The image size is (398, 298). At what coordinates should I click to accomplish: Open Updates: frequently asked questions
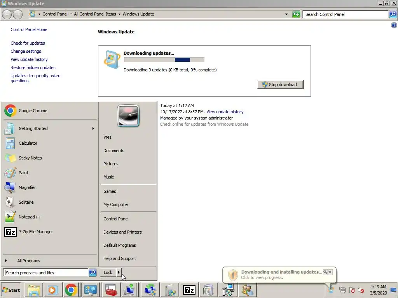[35, 78]
